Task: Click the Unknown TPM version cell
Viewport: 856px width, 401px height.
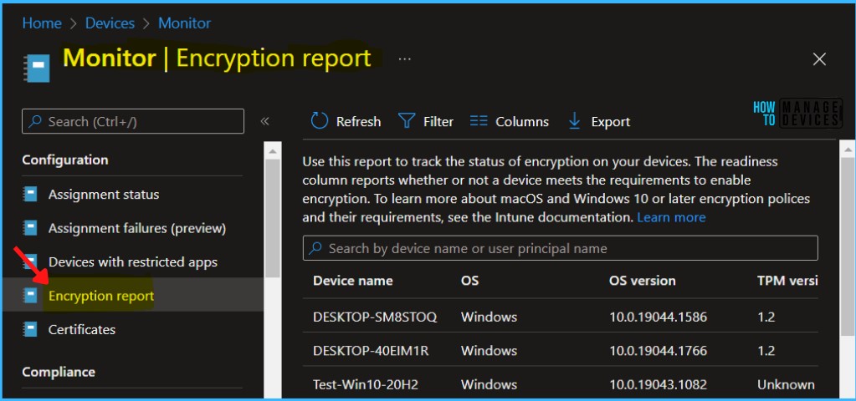Action: 786,384
